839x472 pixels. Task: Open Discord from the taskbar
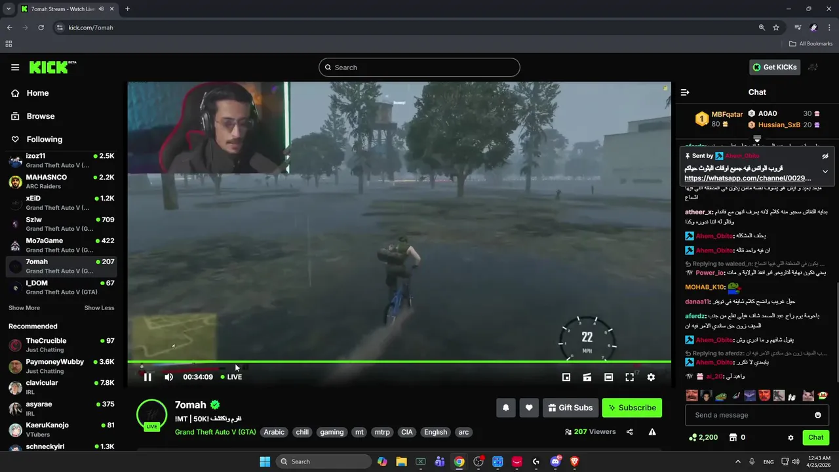(x=556, y=462)
